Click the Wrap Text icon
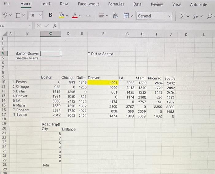 tap(115, 15)
